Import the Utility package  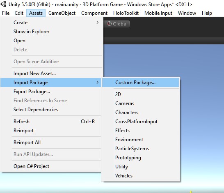point(141,167)
